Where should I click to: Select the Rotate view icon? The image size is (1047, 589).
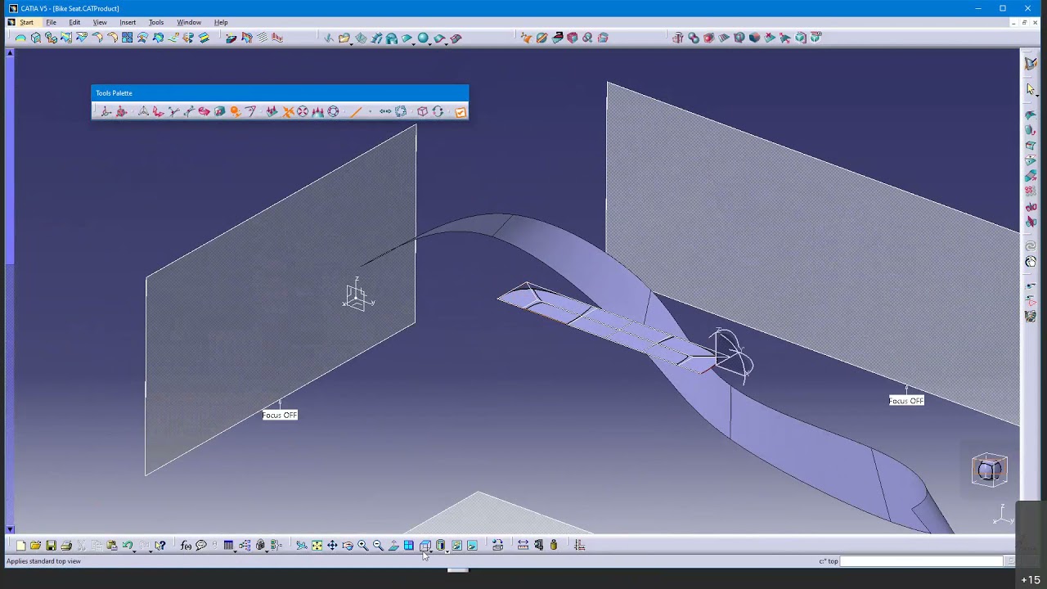click(348, 546)
